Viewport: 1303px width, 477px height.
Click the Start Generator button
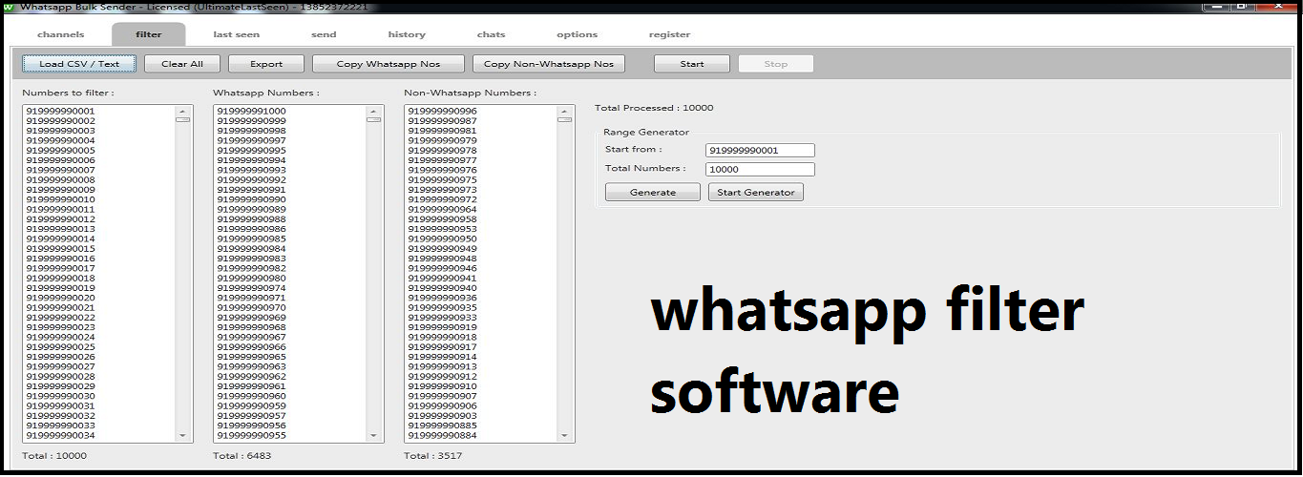[x=756, y=192]
